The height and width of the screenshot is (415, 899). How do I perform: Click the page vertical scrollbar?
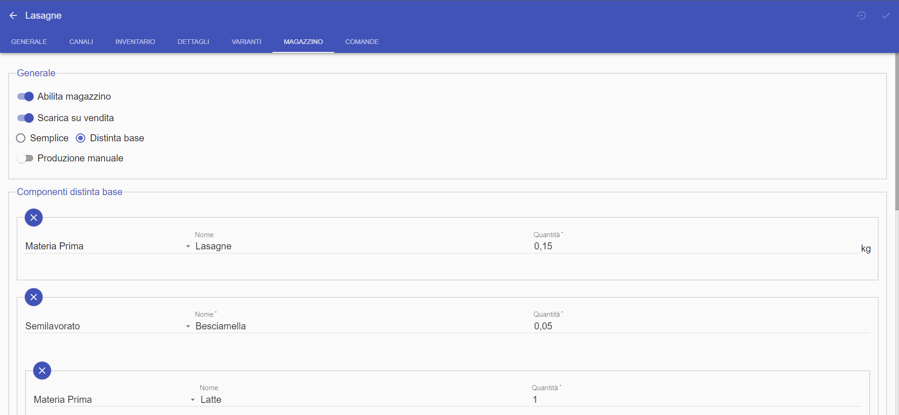(897, 132)
